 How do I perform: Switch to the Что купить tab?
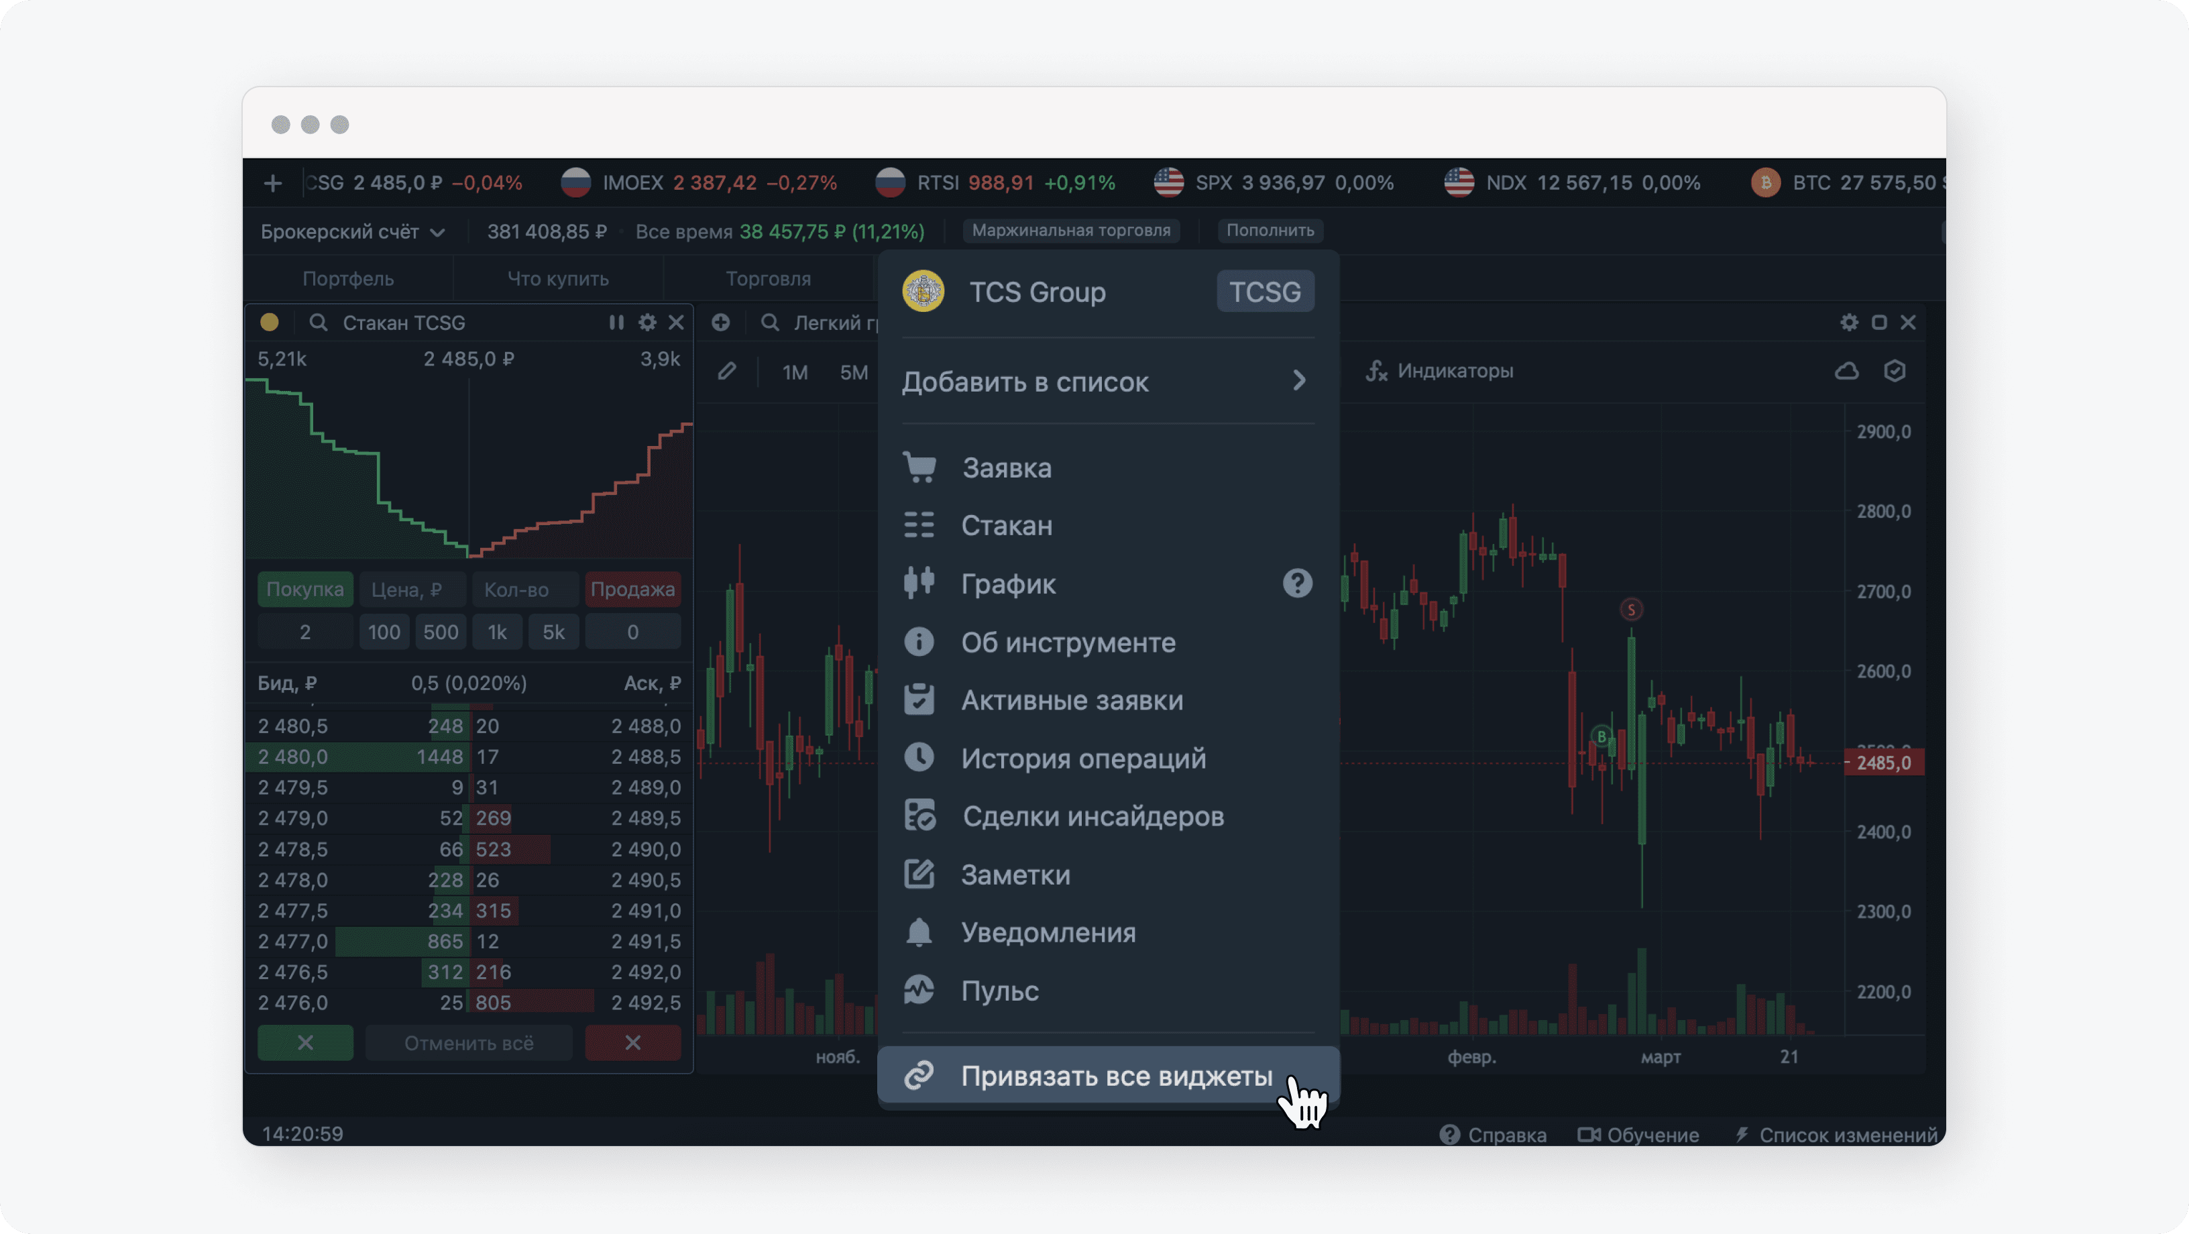pos(557,279)
